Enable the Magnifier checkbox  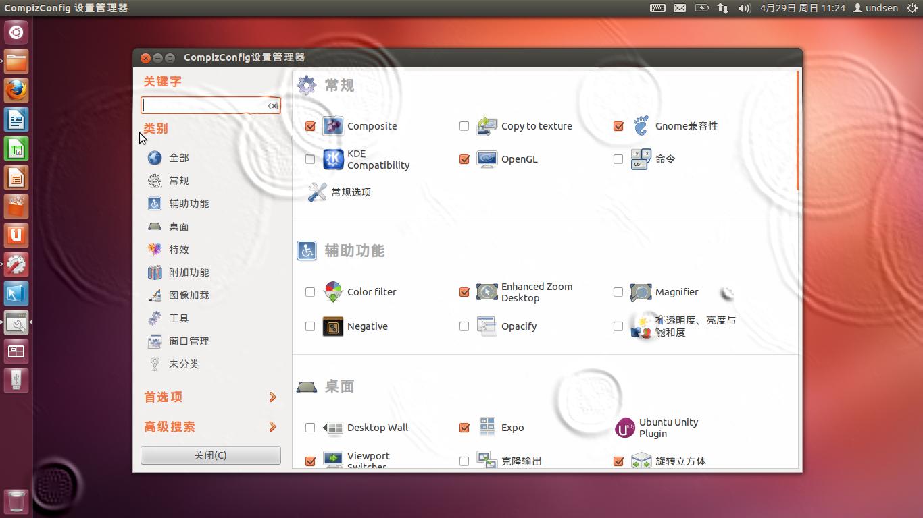[618, 292]
